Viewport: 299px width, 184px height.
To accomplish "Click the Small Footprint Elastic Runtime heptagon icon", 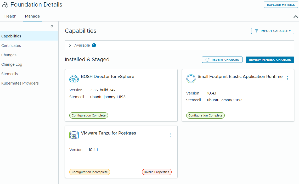I will (191, 79).
